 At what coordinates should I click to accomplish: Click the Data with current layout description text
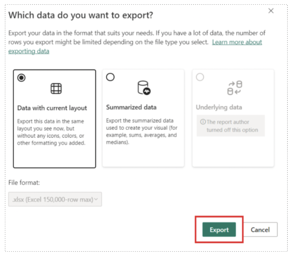[x=51, y=132]
